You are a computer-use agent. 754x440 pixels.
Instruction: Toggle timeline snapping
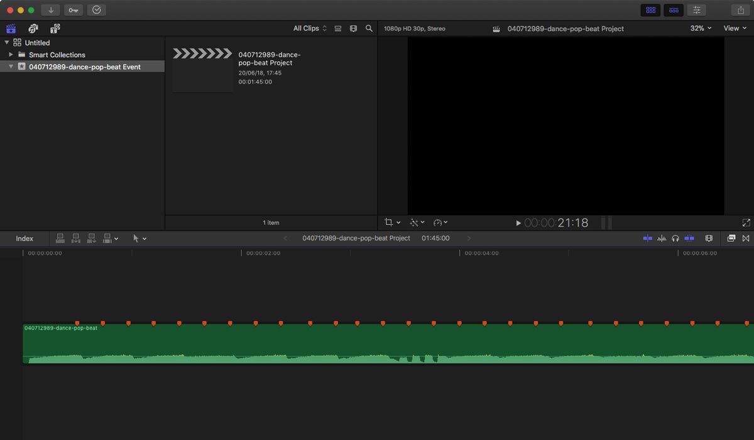pos(689,239)
